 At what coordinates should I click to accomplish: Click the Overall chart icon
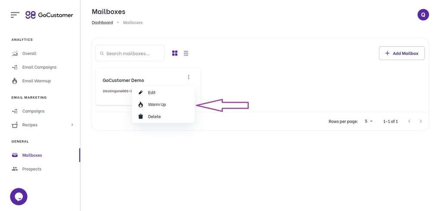15,53
